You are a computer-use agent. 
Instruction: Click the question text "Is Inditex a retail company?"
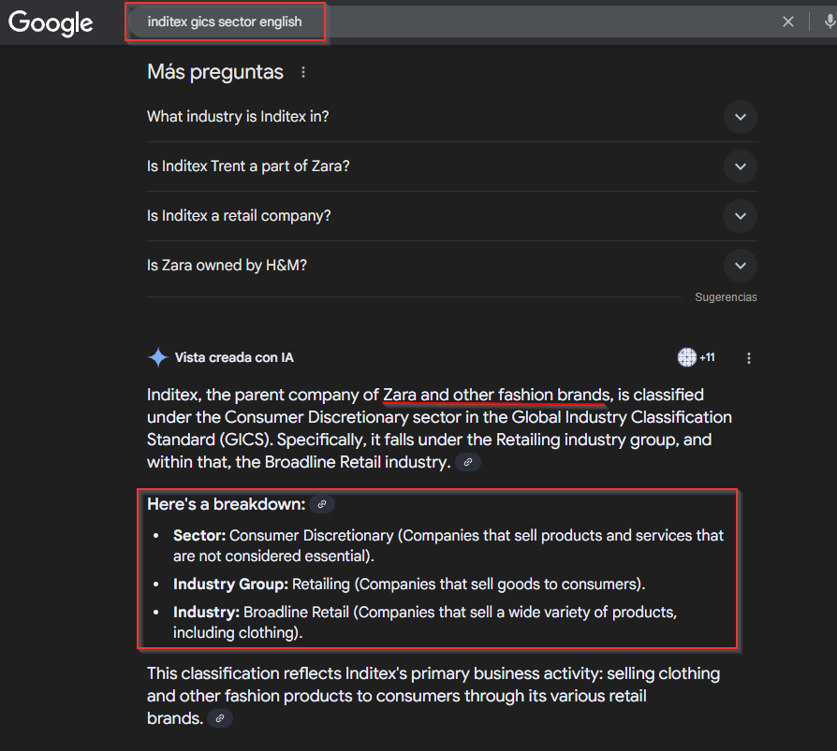[239, 216]
